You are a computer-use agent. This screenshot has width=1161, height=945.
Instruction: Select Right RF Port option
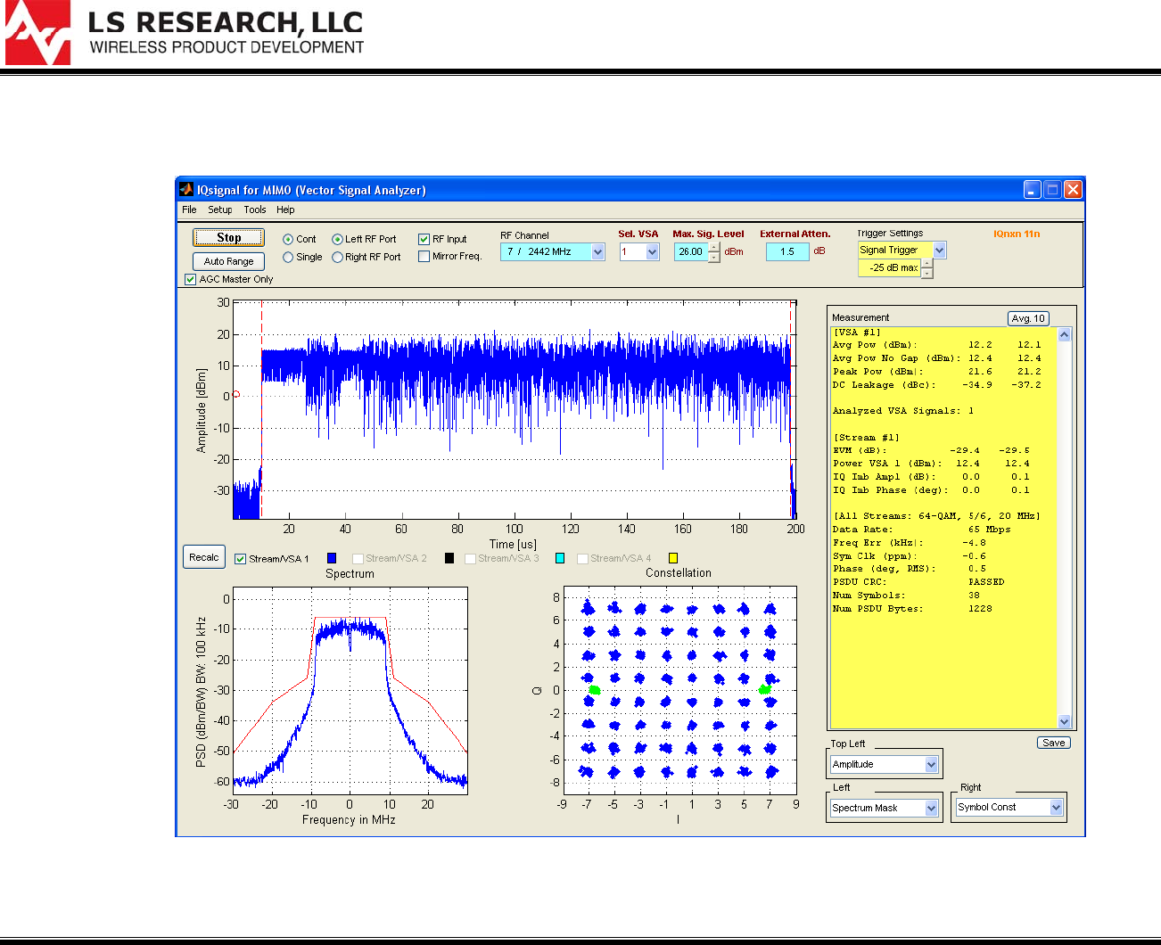coord(337,258)
